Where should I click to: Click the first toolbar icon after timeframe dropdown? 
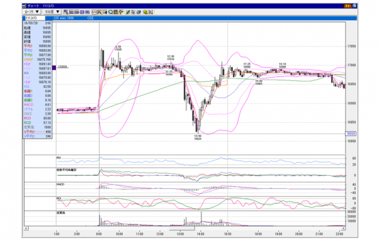(x=66, y=12)
